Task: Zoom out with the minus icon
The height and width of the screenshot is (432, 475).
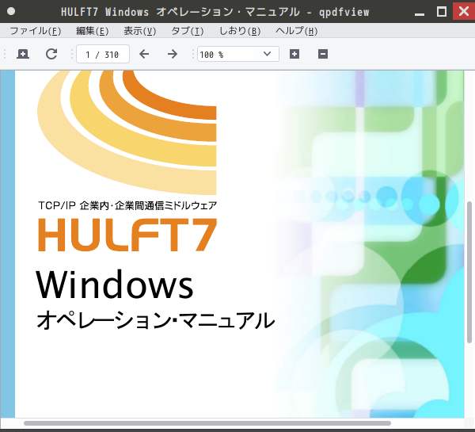Action: 323,54
